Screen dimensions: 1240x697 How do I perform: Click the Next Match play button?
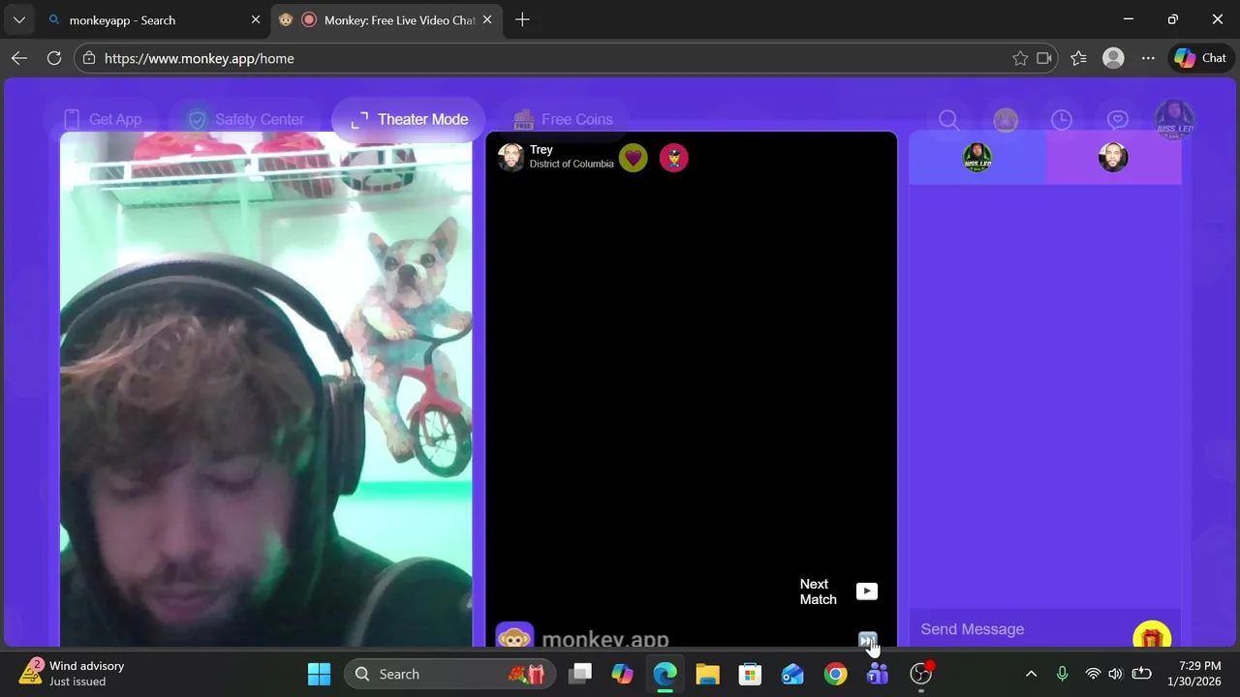pyautogui.click(x=867, y=591)
